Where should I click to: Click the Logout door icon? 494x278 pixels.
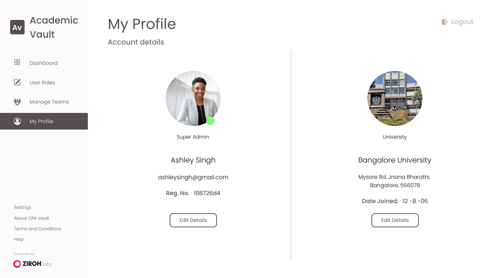coord(445,22)
